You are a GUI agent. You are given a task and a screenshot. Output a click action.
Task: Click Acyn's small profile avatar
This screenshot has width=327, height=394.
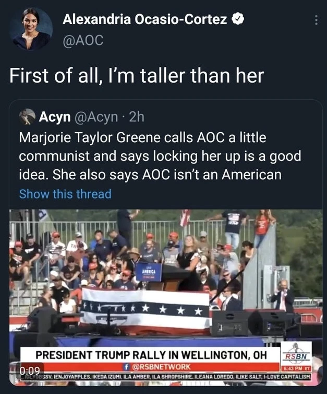click(27, 117)
